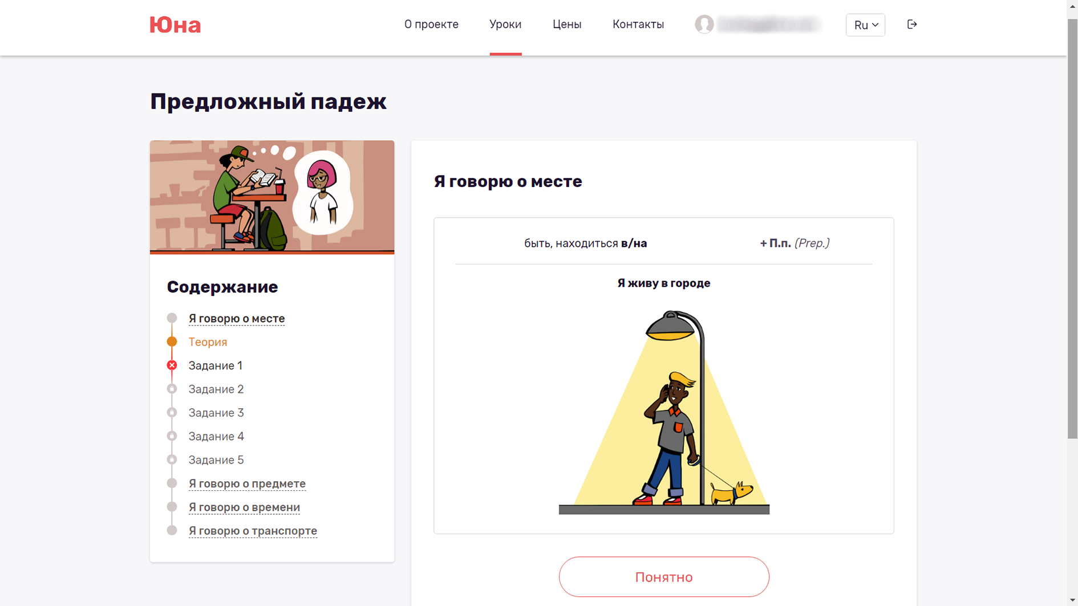Click the orange Теория progress dot
Screen dimensions: 1078x606
(172, 341)
